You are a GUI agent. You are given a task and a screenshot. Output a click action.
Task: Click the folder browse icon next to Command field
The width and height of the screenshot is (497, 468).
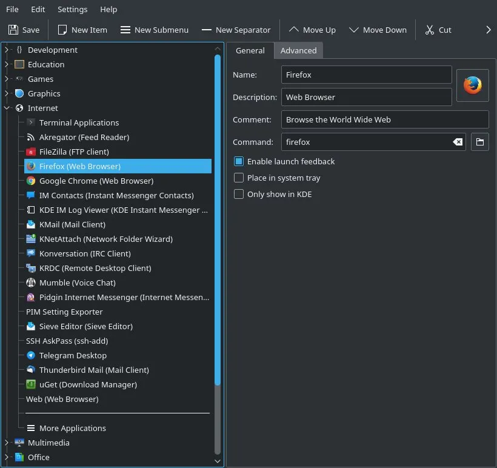coord(479,142)
